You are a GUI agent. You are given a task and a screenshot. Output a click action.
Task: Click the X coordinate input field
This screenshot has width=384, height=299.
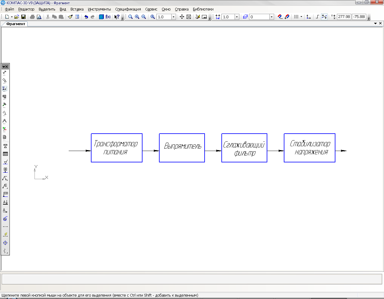[344, 17]
